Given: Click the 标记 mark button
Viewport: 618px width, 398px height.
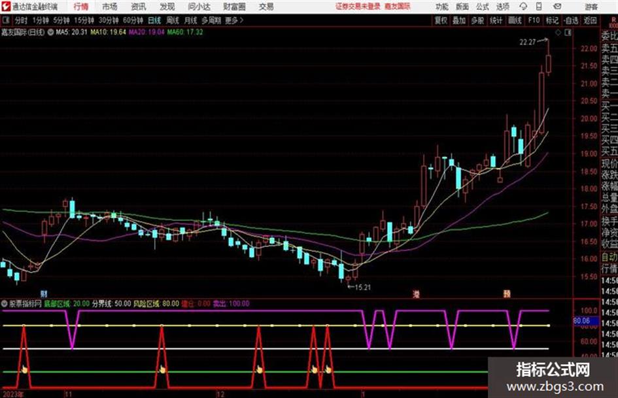Looking at the screenshot, I should pyautogui.click(x=552, y=20).
